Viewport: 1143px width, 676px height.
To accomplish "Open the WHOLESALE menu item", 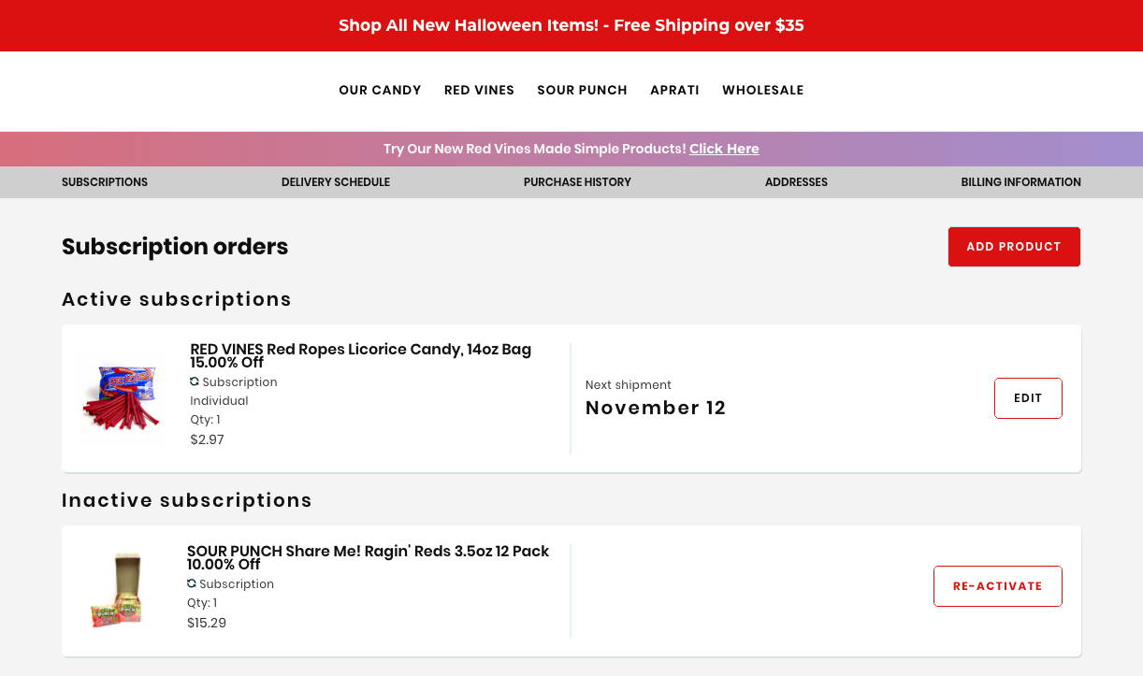I will (x=762, y=90).
